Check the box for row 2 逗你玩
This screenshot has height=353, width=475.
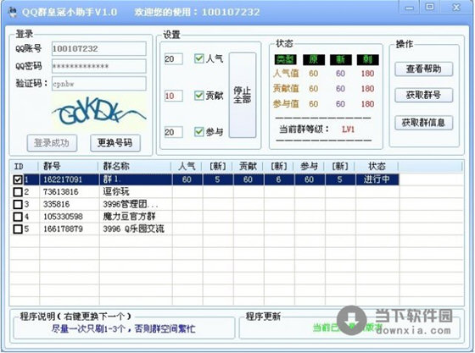[x=18, y=192]
